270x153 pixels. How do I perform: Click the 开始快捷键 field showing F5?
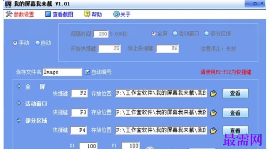pyautogui.click(x=109, y=48)
